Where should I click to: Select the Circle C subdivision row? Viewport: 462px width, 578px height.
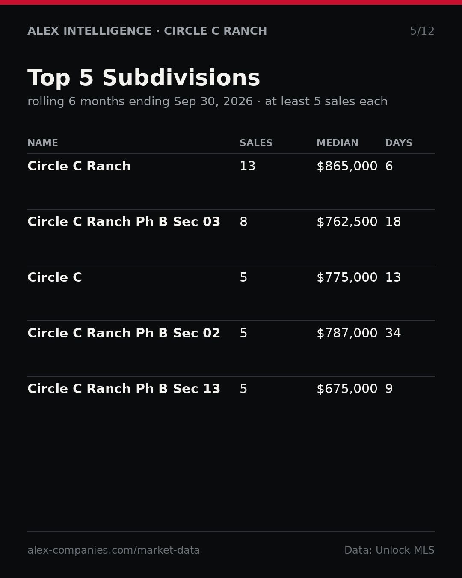[x=231, y=293]
